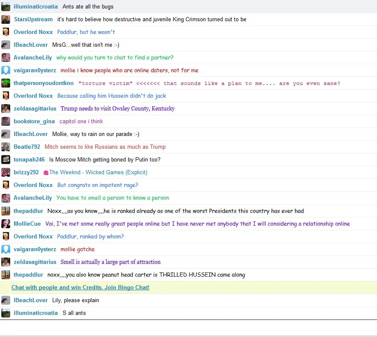Select message "capitol one i think"

click(81, 121)
